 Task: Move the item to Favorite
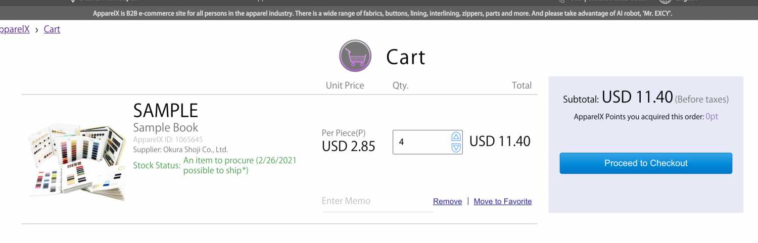[502, 202]
